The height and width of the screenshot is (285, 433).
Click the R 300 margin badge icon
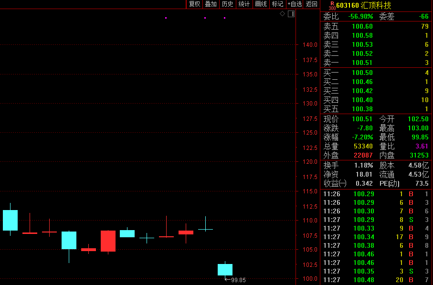pyautogui.click(x=332, y=6)
